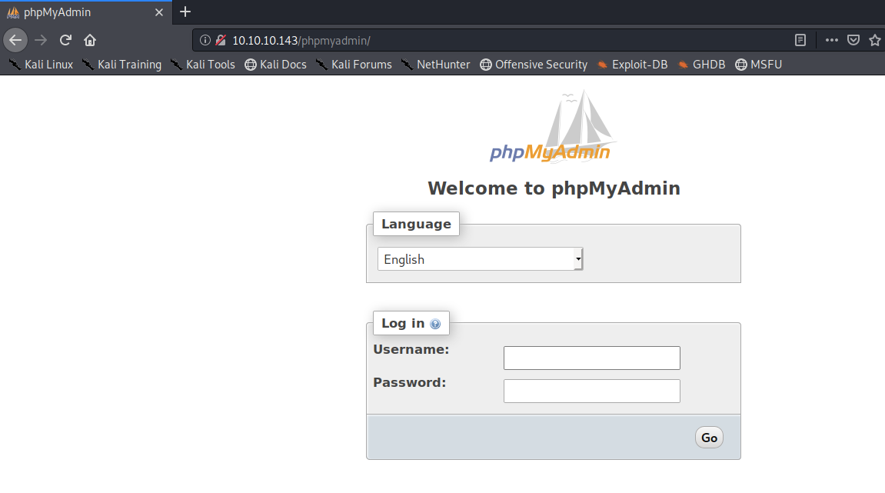Click the insecure connection padlock icon
This screenshot has width=885, height=493.
tap(221, 40)
